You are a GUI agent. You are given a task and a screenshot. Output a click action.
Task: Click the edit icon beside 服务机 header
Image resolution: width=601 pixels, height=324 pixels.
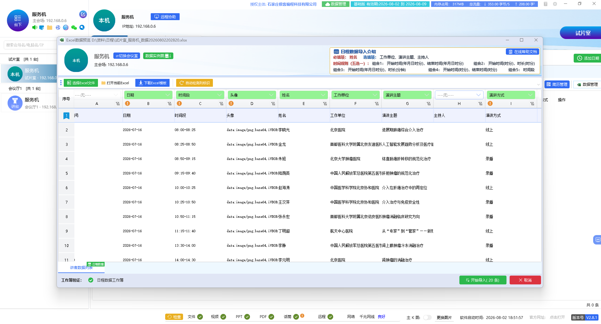coord(83,14)
